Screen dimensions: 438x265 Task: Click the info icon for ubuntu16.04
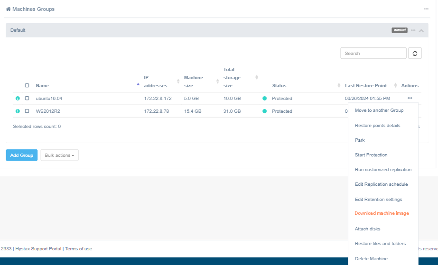point(18,98)
